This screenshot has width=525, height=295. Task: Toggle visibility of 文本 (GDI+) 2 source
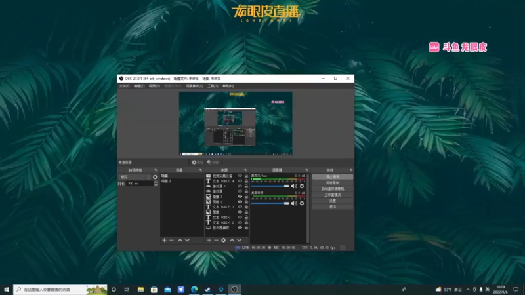[240, 222]
